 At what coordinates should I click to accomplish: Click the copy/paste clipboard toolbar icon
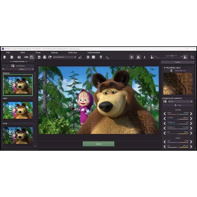click(x=19, y=57)
